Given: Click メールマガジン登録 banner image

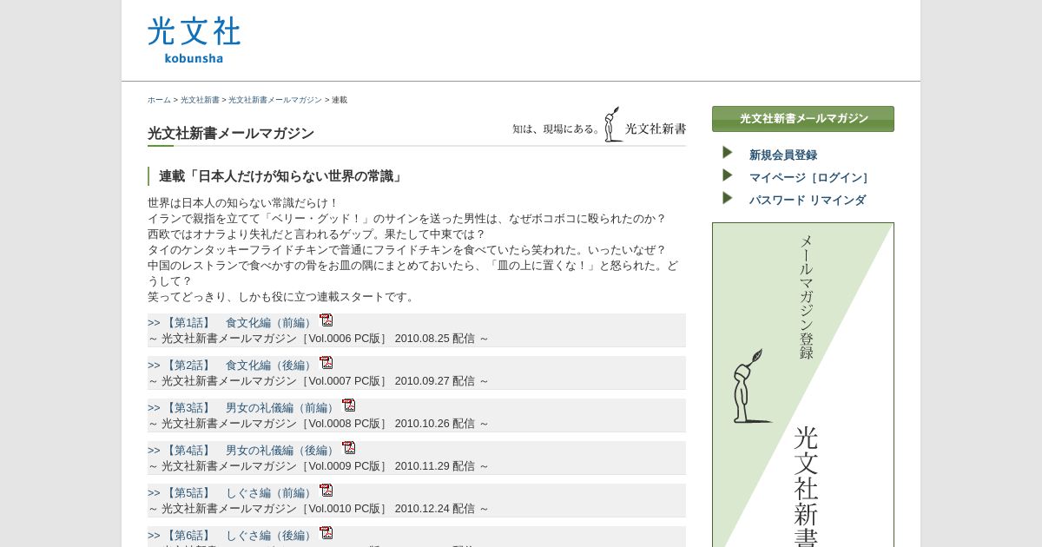Looking at the screenshot, I should click(x=803, y=385).
